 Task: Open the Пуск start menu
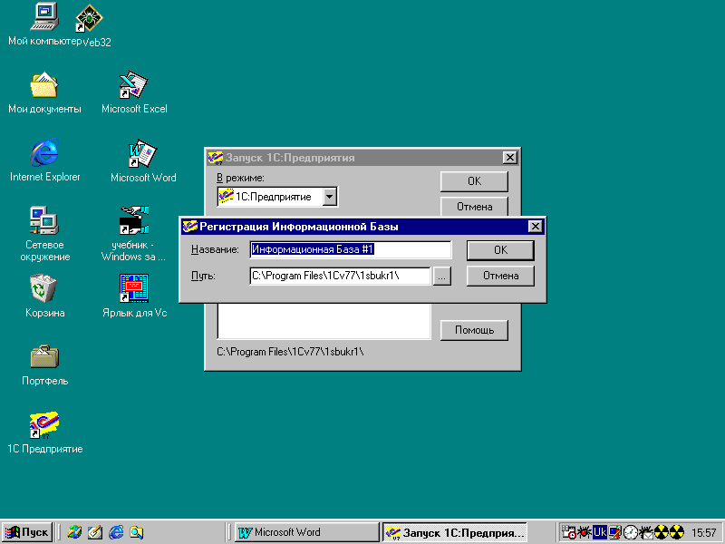pos(28,532)
